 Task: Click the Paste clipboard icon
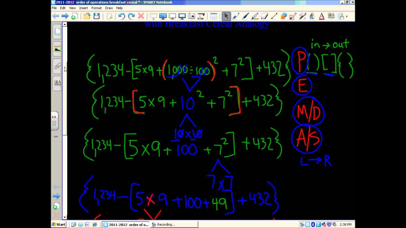109,16
